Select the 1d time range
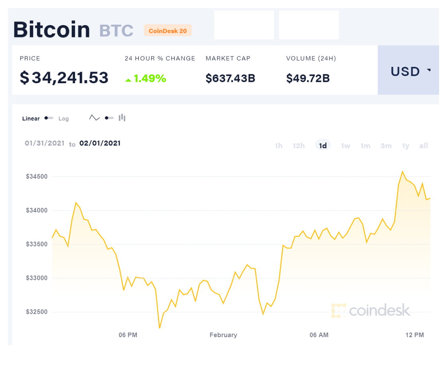The image size is (447, 369). [323, 145]
